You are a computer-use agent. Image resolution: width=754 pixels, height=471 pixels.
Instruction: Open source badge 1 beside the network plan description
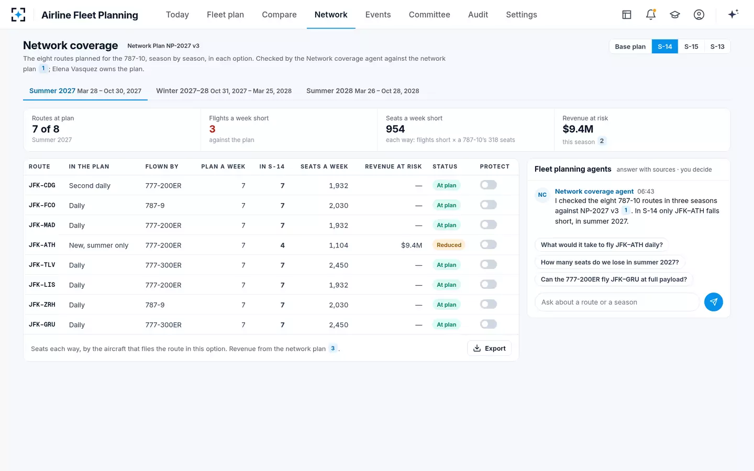click(43, 69)
